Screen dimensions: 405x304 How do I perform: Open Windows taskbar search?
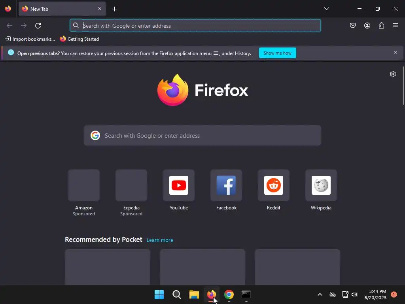pyautogui.click(x=177, y=294)
